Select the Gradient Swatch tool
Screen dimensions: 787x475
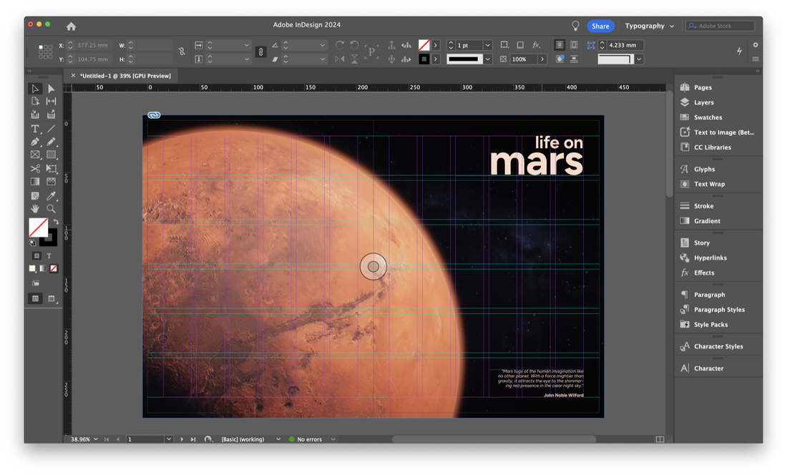(34, 182)
